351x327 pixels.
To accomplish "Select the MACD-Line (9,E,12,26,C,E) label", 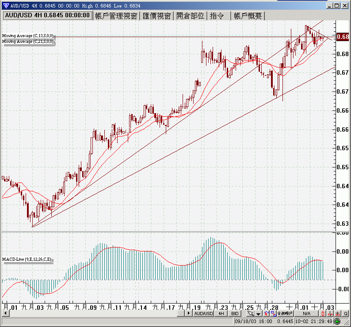I will click(x=27, y=259).
